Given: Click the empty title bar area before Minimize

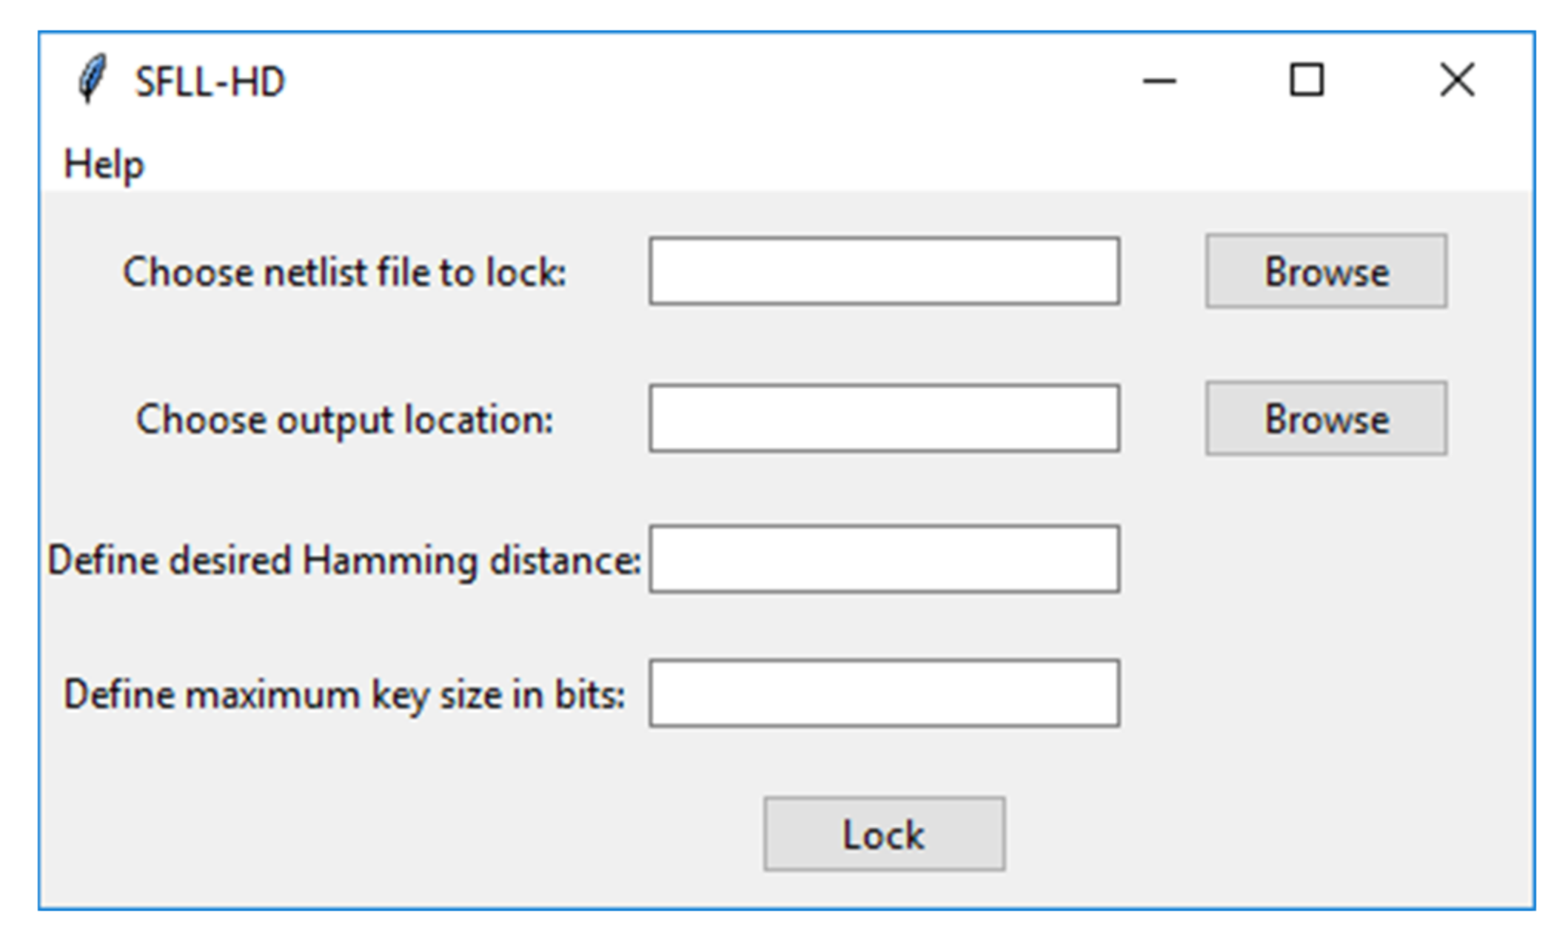Looking at the screenshot, I should 703,80.
